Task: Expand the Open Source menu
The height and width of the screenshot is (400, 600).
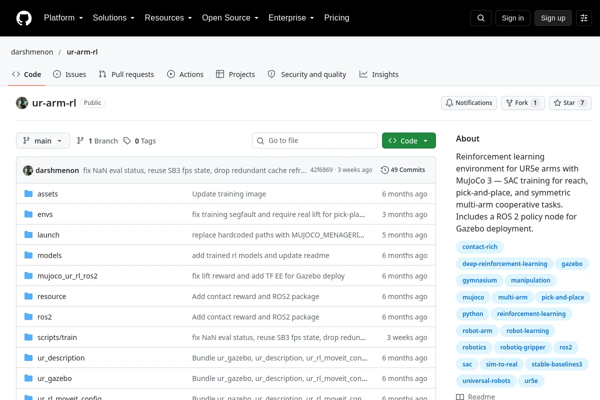Action: 230,18
